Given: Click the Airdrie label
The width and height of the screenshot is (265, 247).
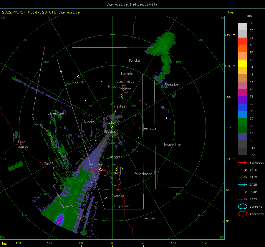Looking at the screenshot, I should (x=116, y=157).
